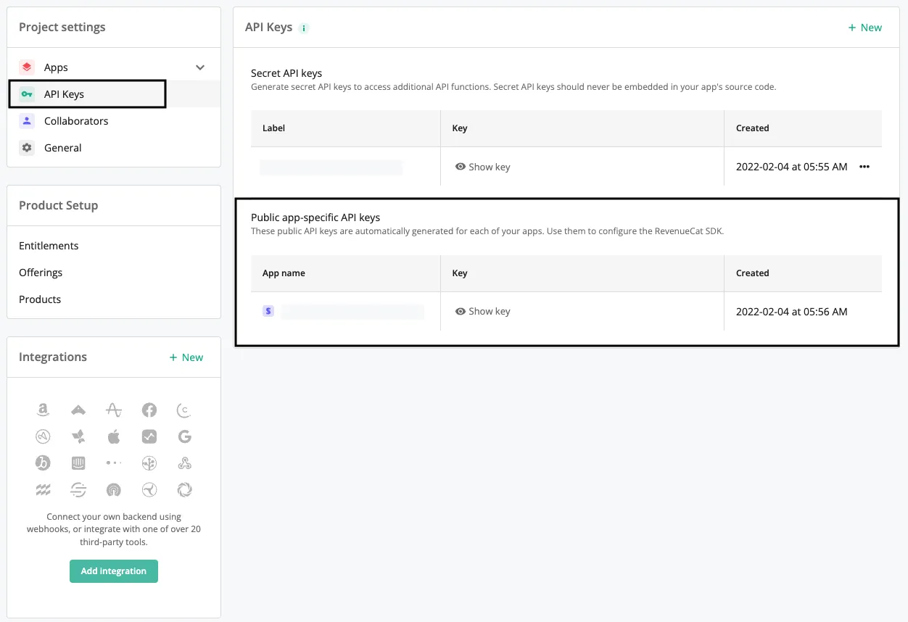Click the purple S app icon
This screenshot has height=622, width=908.
(268, 311)
